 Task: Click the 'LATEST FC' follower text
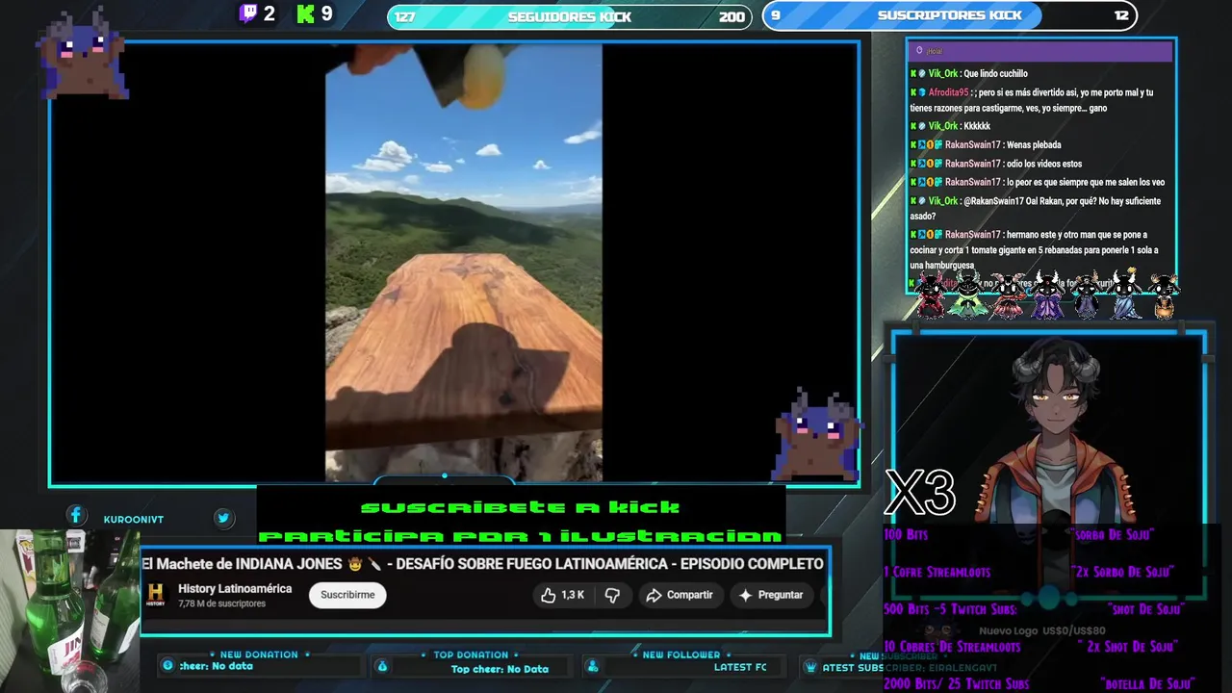pyautogui.click(x=740, y=667)
